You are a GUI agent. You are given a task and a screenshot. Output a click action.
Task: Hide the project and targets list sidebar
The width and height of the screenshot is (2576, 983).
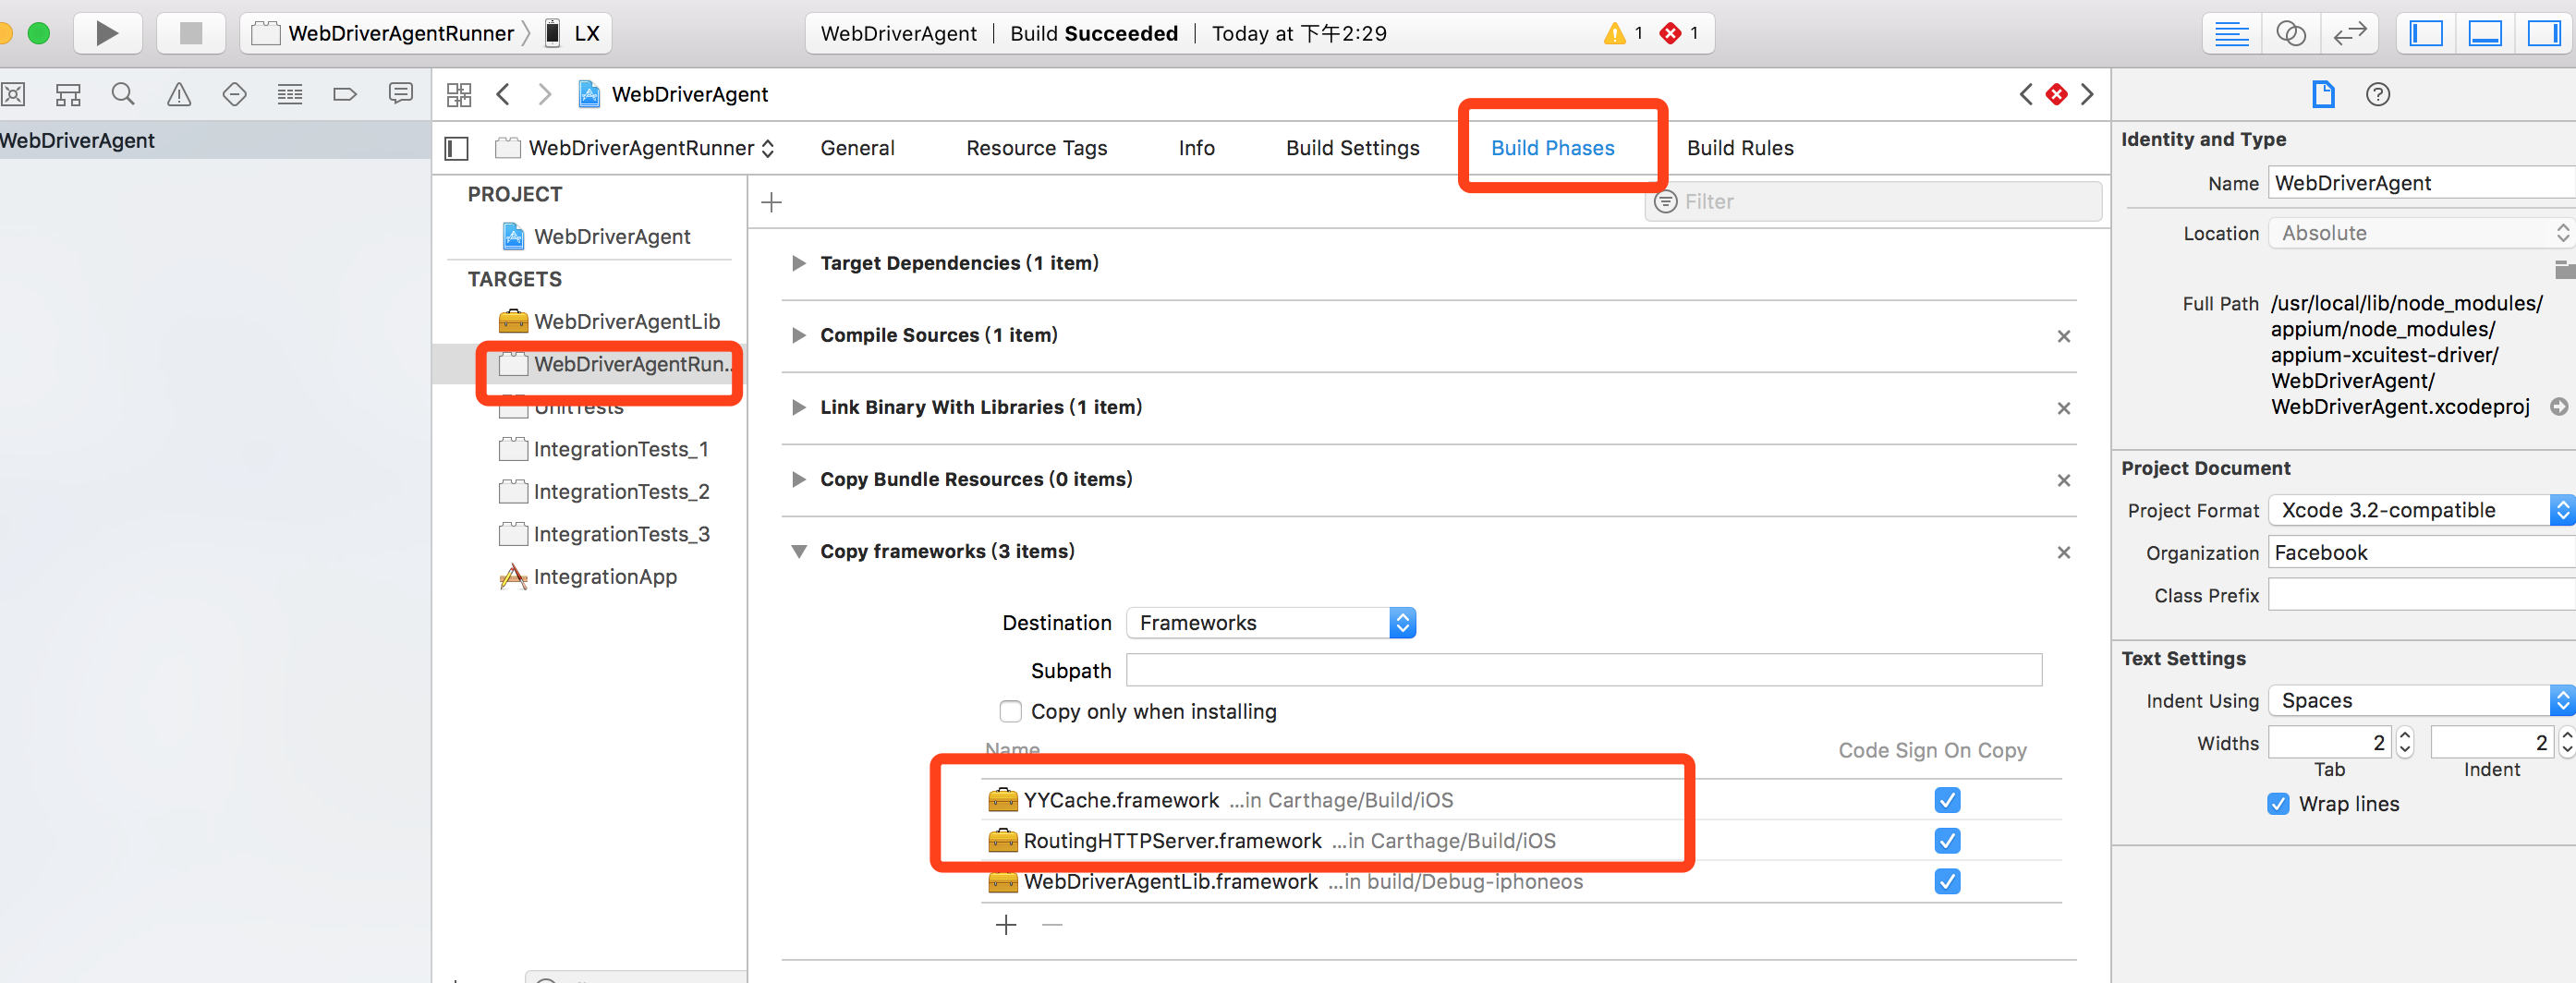click(x=456, y=148)
